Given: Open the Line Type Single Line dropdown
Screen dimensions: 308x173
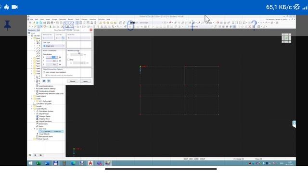Looking at the screenshot, I should [54, 46].
